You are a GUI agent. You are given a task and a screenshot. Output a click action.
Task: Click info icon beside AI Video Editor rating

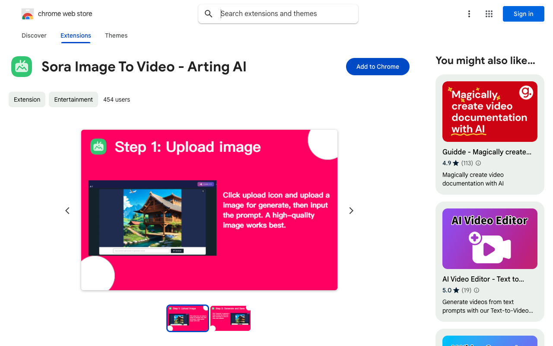[x=477, y=290]
